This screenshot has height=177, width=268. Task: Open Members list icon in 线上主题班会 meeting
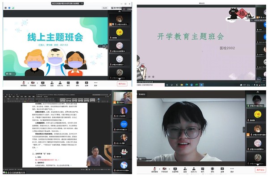(x=60, y=84)
